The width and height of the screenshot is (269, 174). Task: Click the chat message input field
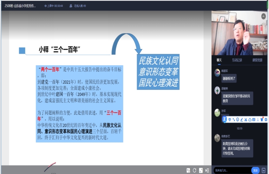pyautogui.click(x=232, y=170)
